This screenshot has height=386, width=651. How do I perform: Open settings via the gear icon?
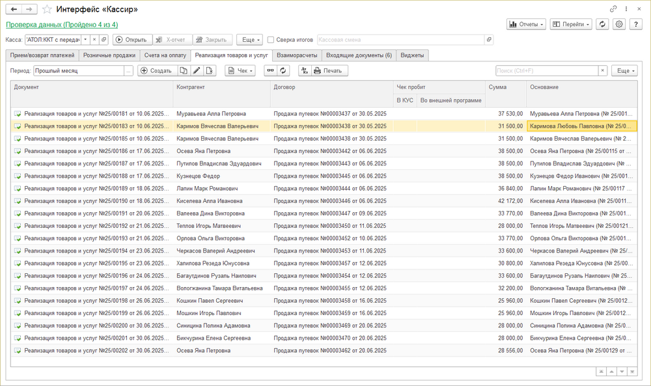[619, 24]
